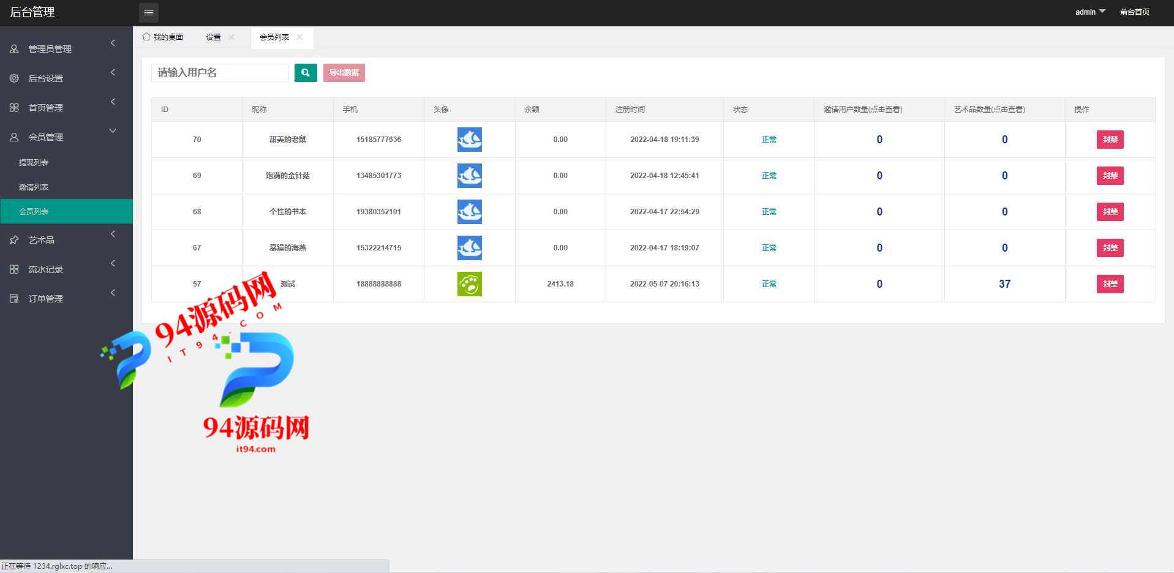Expand the 艺术品 menu chevron
The width and height of the screenshot is (1174, 573).
113,234
